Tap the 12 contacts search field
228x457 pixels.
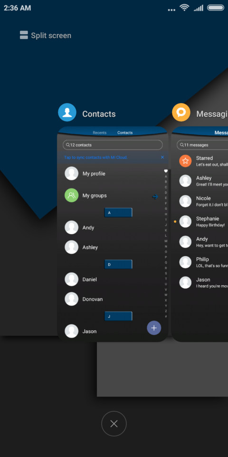[x=113, y=145]
